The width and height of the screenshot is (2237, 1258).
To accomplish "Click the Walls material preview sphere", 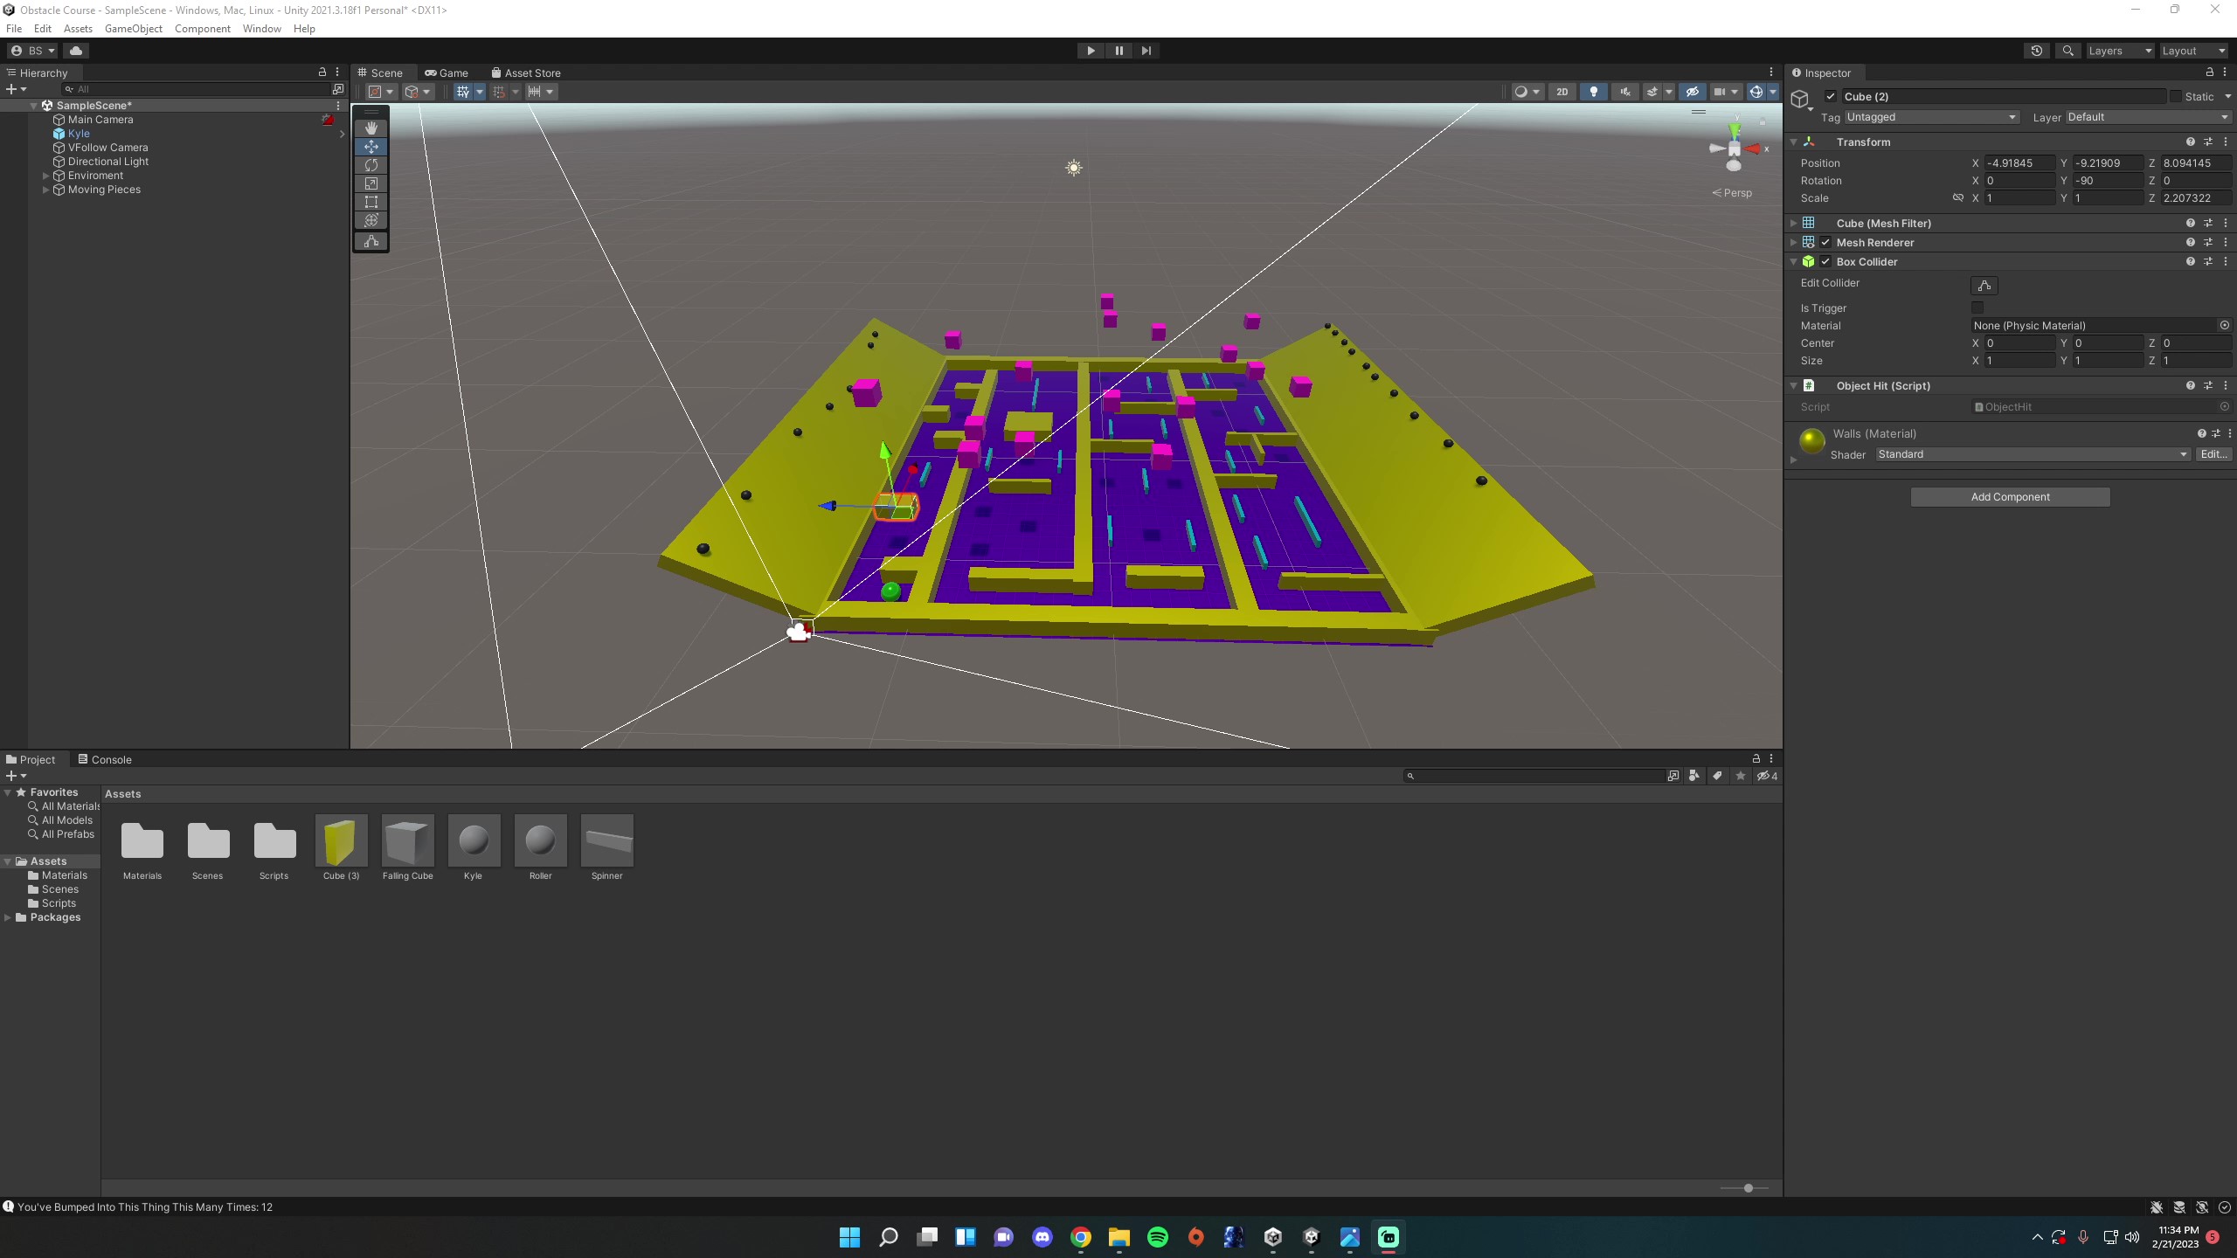I will [x=1811, y=441].
